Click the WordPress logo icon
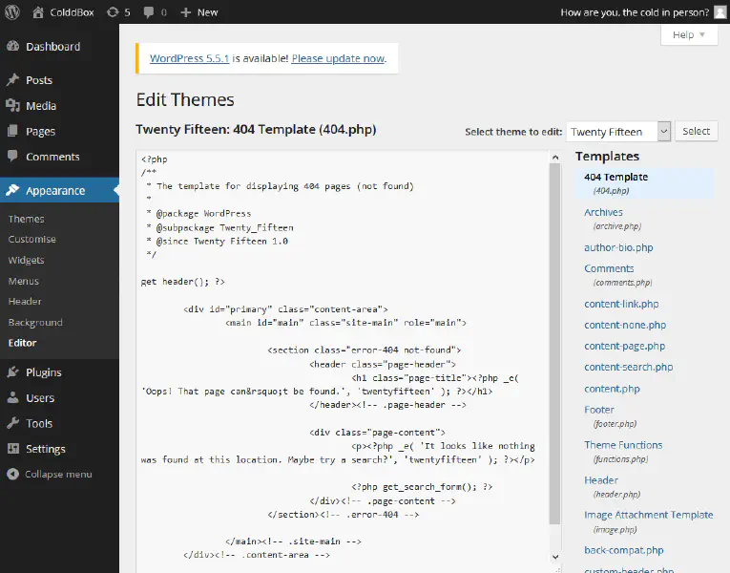This screenshot has height=573, width=730. click(12, 12)
